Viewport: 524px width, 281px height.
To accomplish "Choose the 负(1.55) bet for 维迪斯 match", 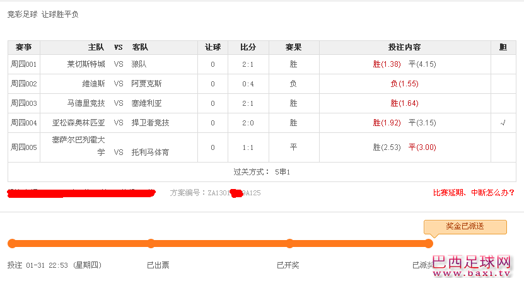I will coord(404,84).
